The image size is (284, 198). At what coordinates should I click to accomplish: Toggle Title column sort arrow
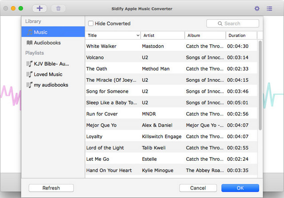[x=138, y=35]
